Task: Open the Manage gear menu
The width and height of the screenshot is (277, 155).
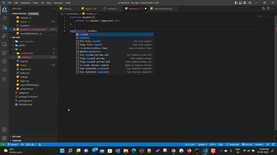Action: click(x=4, y=138)
